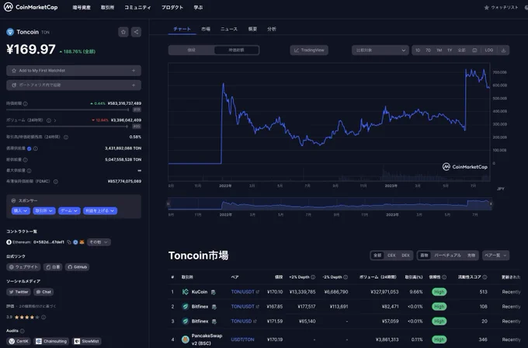Click the TradingView button
This screenshot has height=348, width=528.
(309, 50)
